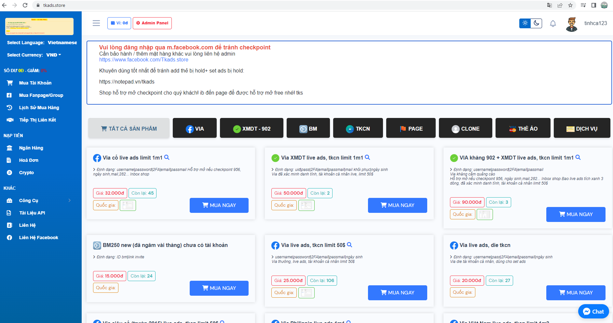Click the Còn lại: 106 stock badge

[322, 280]
